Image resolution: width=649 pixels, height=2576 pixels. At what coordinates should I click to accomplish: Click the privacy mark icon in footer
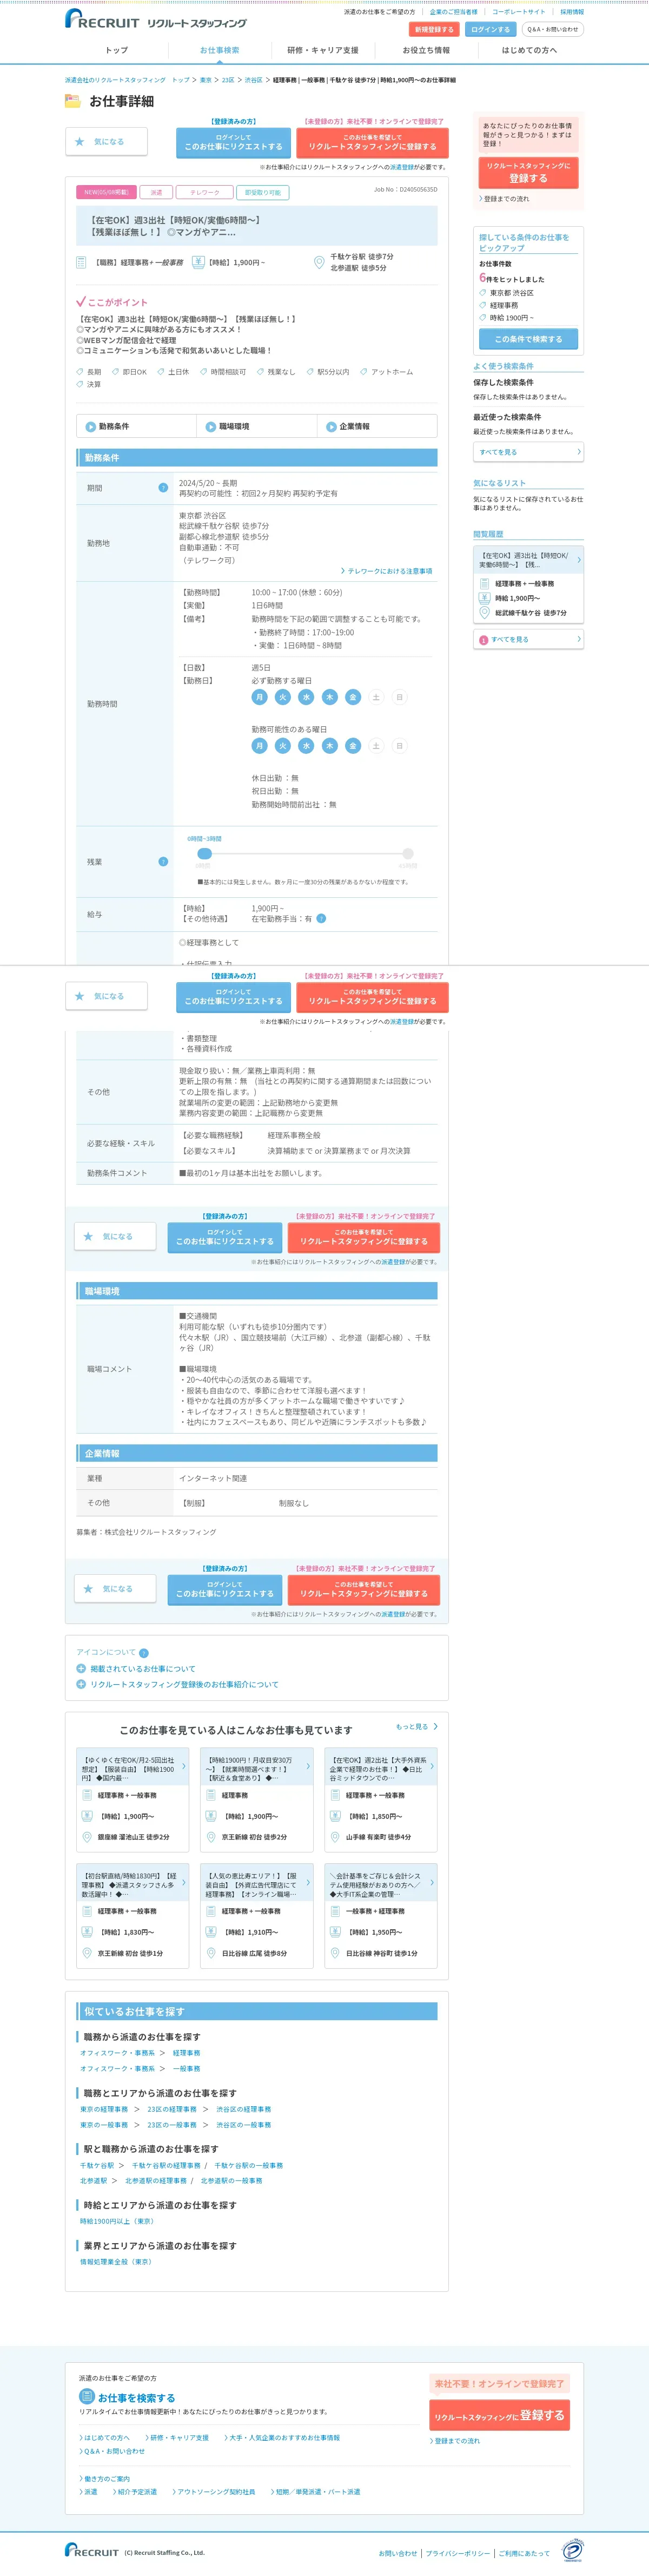pyautogui.click(x=572, y=2550)
